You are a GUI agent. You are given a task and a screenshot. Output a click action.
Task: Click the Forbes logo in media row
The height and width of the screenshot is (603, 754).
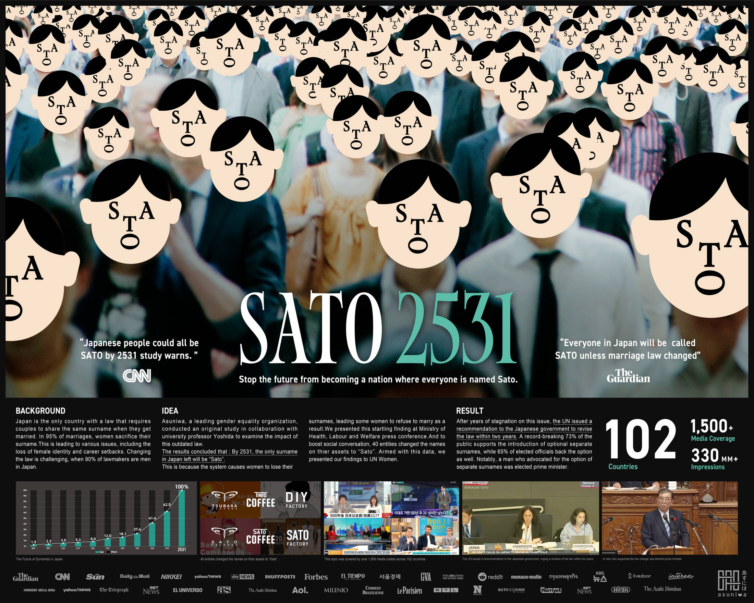pos(316,577)
